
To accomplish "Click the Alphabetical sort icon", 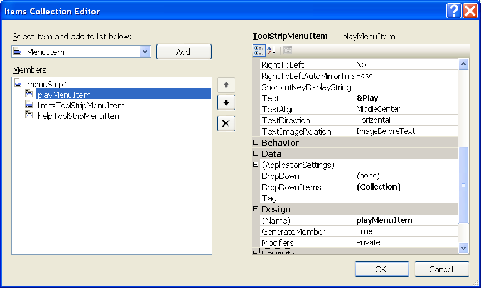I will click(272, 51).
